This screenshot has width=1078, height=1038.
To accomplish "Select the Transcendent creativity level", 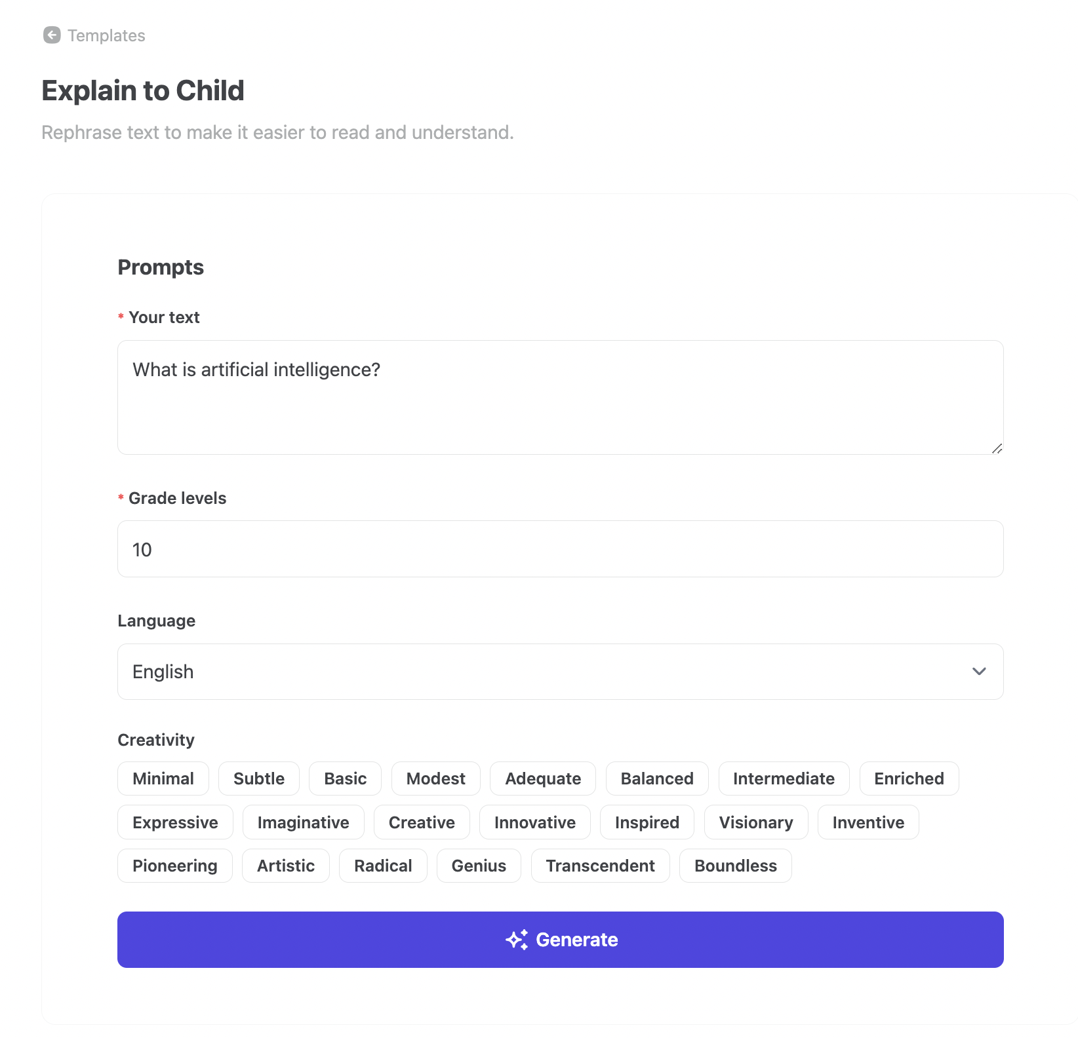I will tap(600, 865).
